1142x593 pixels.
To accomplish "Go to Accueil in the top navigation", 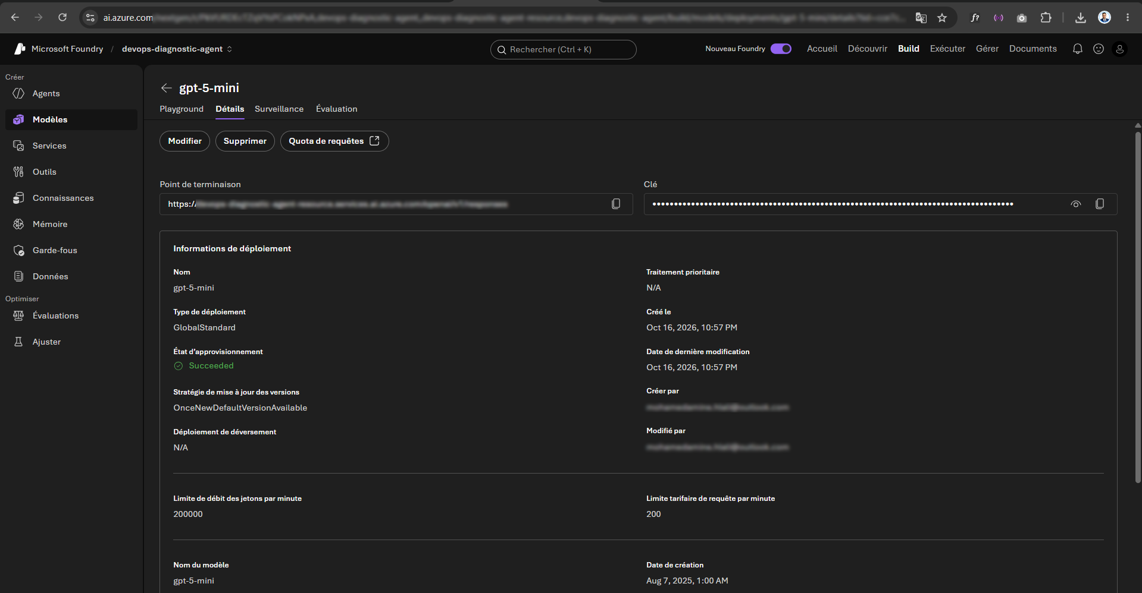I will (x=822, y=49).
